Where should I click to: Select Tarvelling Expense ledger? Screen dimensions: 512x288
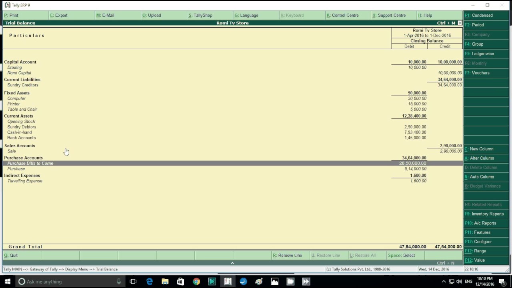(x=233, y=181)
